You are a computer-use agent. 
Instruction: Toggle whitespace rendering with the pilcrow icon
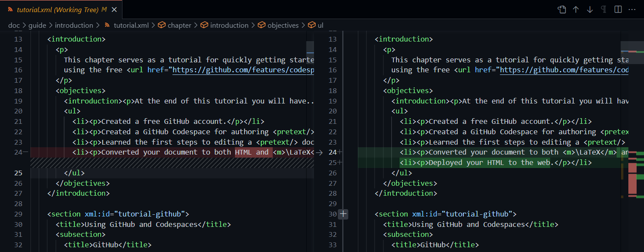[604, 9]
